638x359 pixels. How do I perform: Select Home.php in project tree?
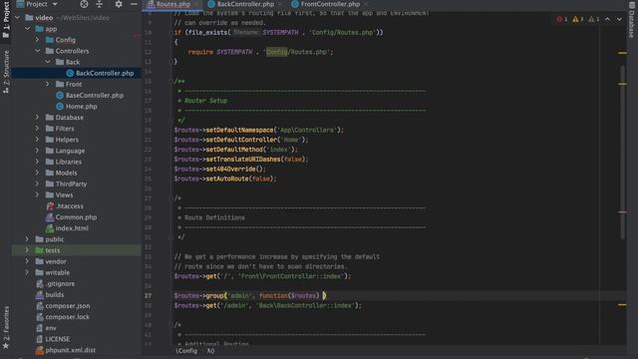82,107
